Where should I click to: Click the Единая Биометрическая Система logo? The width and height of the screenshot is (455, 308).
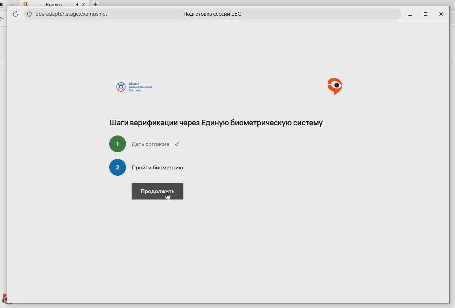point(134,87)
